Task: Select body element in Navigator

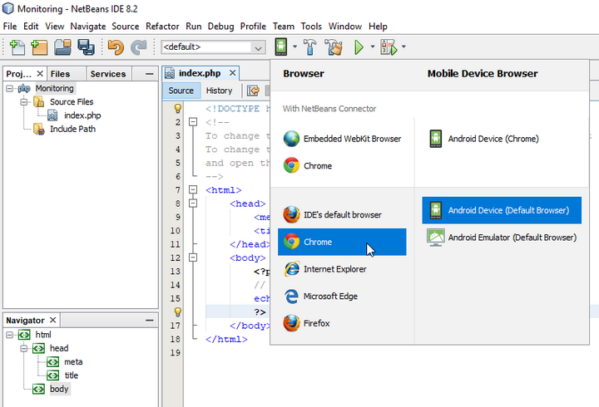Action: click(x=59, y=389)
